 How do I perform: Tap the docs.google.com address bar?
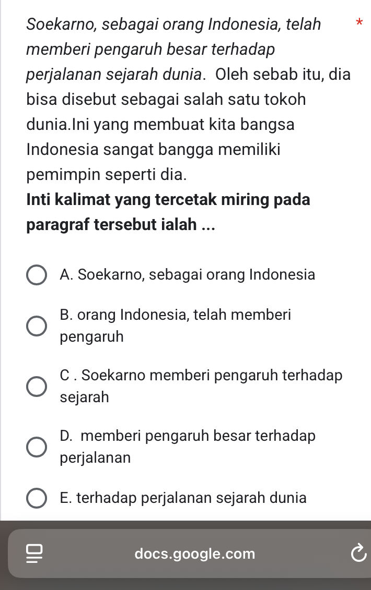(x=195, y=553)
